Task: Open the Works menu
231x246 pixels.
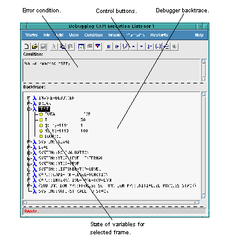Action: (x=31, y=35)
